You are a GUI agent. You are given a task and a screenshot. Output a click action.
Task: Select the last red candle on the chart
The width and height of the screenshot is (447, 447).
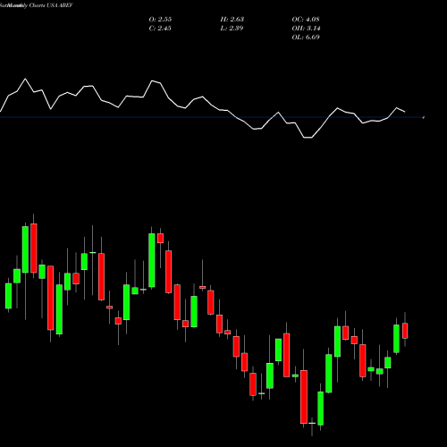pos(405,331)
